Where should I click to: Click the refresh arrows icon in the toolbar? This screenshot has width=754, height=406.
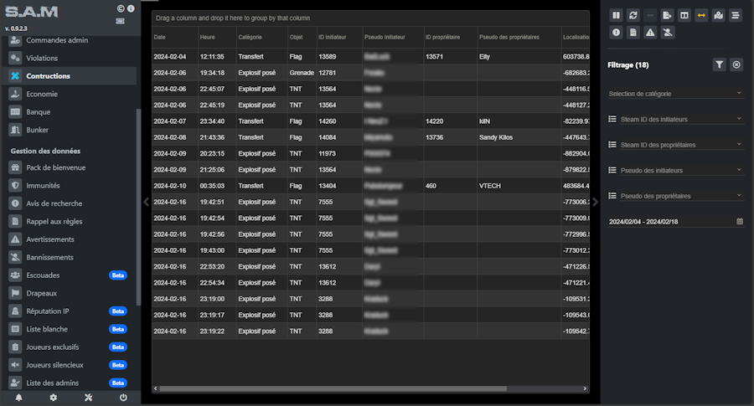click(633, 15)
